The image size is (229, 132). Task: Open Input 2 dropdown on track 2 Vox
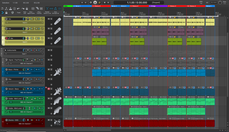click(25, 23)
